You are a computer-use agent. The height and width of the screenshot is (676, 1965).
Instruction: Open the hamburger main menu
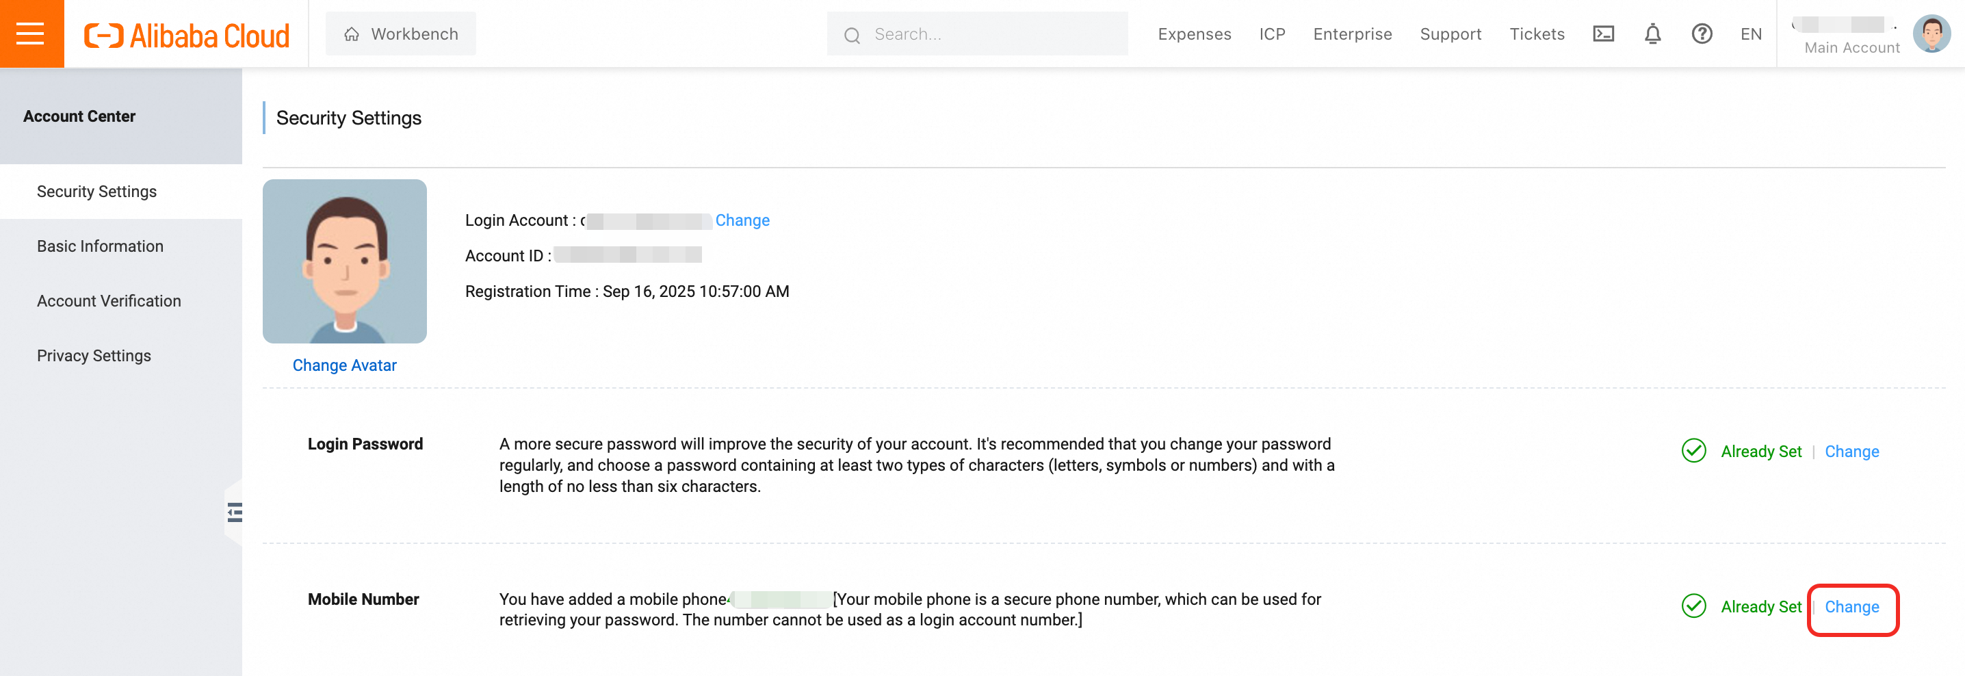pyautogui.click(x=31, y=34)
